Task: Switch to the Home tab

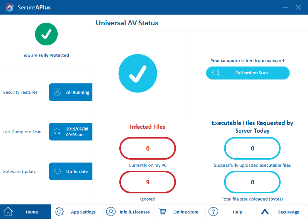Action: 26,212
